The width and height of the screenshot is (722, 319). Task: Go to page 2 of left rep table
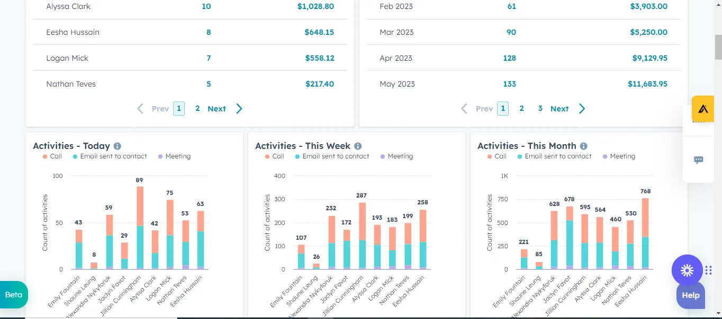coord(197,108)
